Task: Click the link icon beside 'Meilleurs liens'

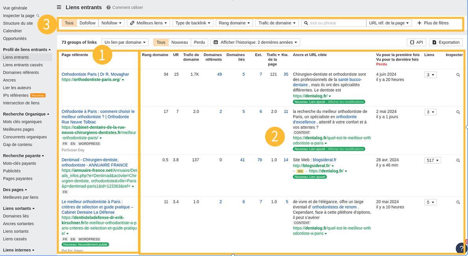Action: pos(131,22)
